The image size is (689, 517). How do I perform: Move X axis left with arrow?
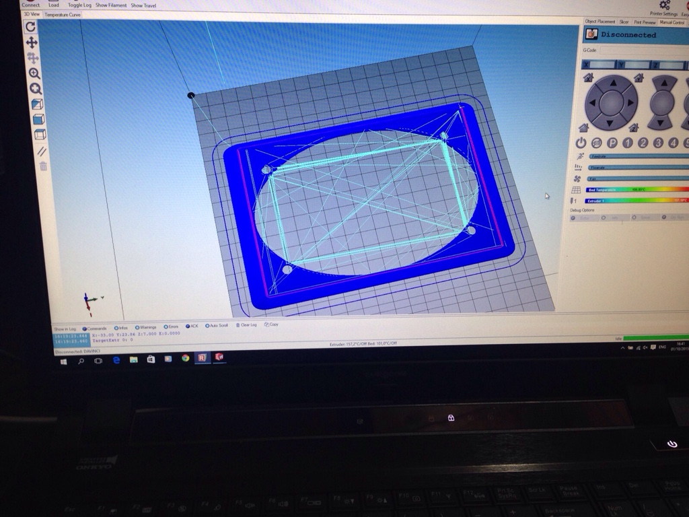pos(592,103)
